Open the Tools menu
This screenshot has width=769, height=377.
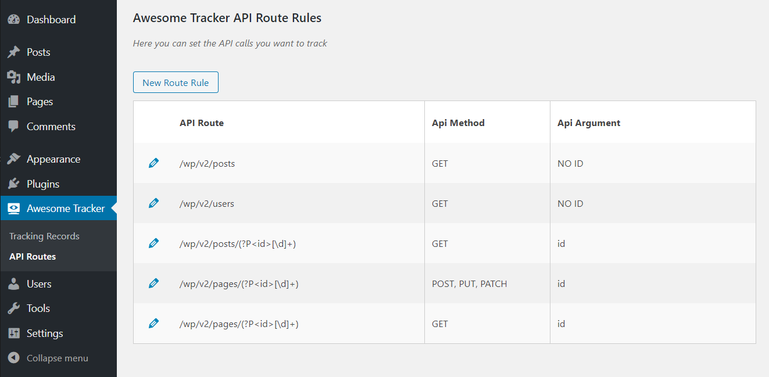[38, 308]
